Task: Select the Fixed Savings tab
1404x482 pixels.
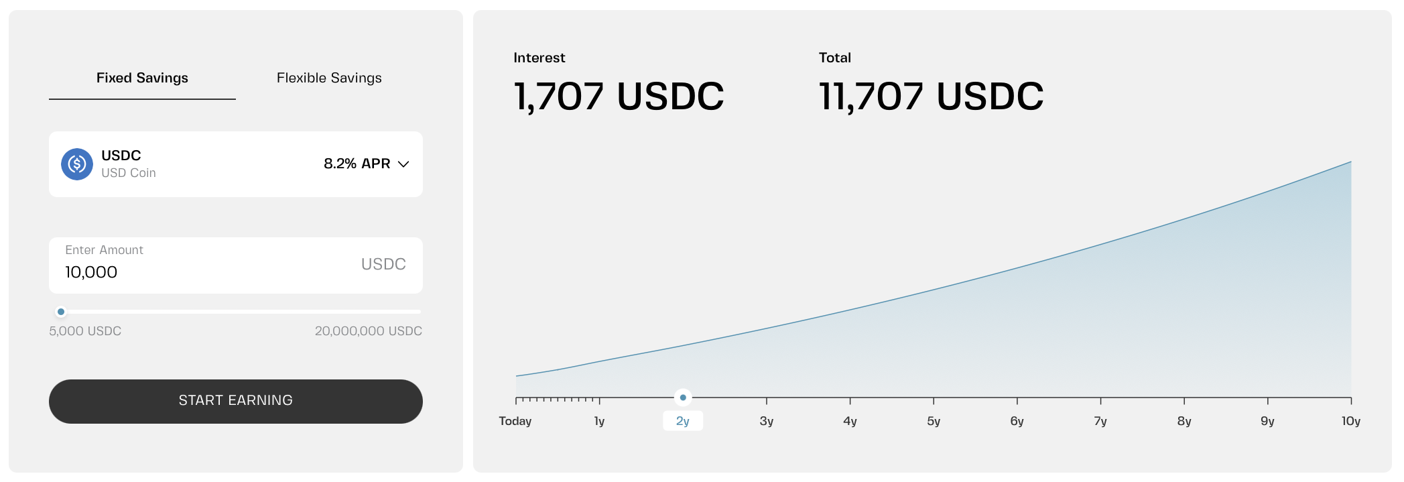Action: click(142, 78)
